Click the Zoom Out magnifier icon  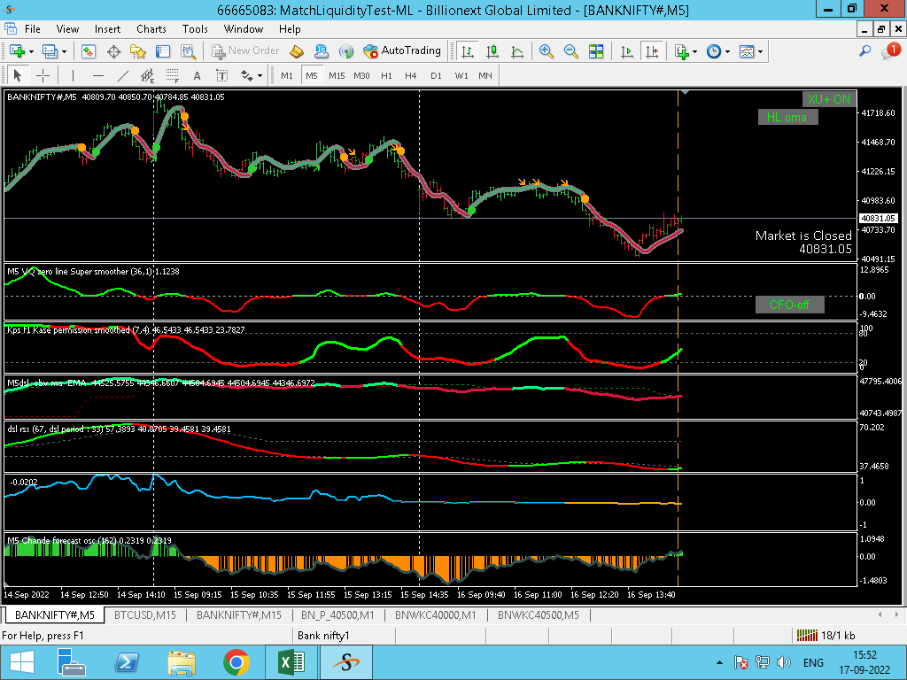[570, 51]
